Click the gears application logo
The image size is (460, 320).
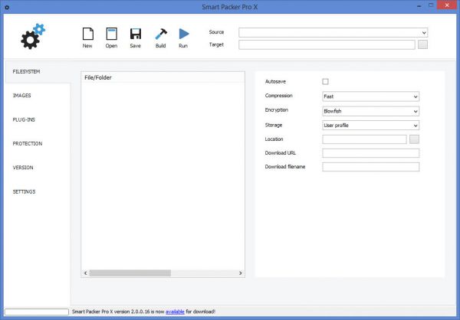tap(33, 36)
